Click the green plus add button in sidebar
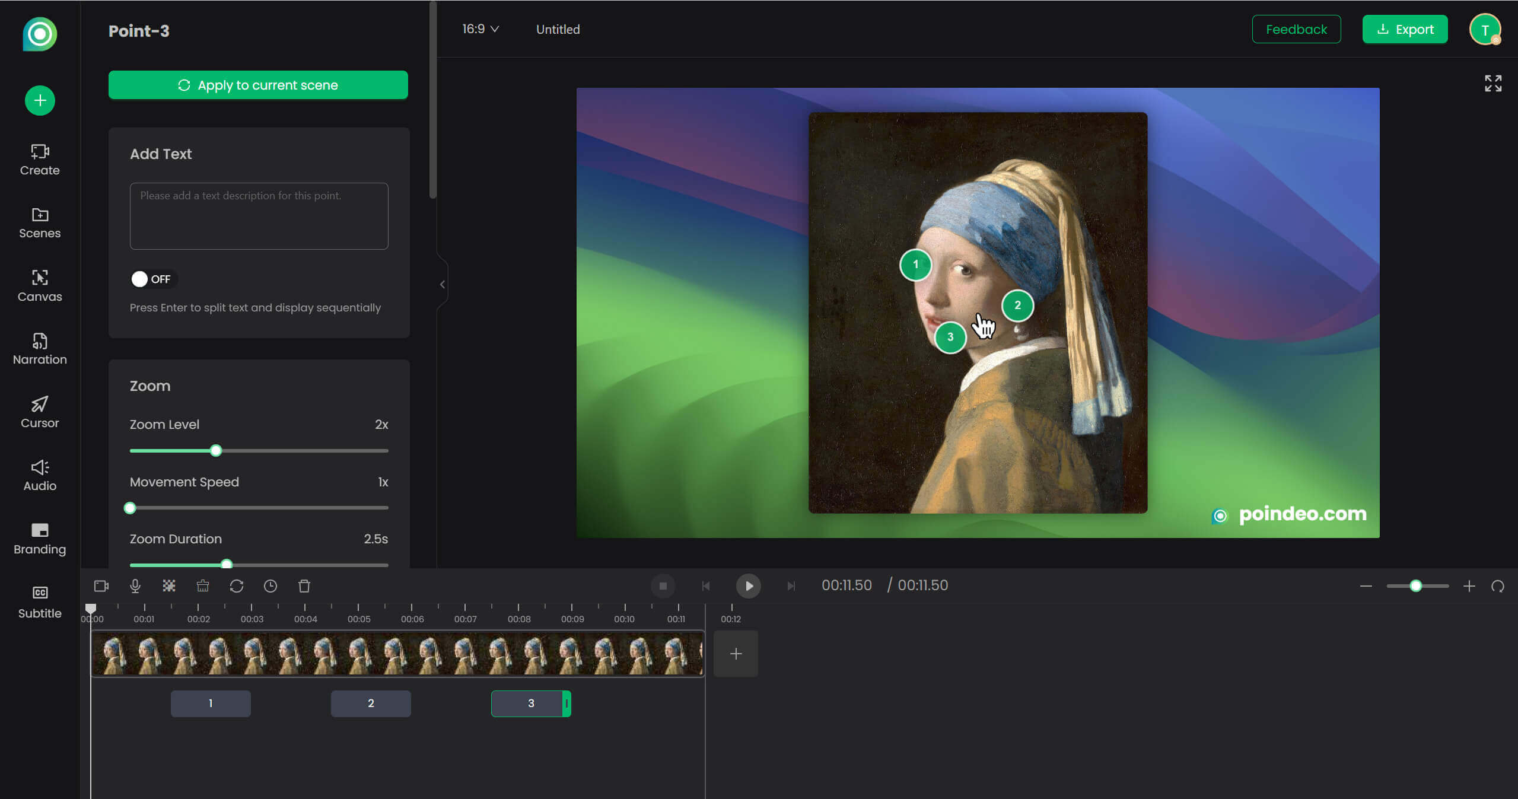This screenshot has height=799, width=1518. (40, 100)
